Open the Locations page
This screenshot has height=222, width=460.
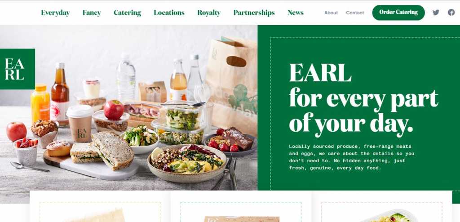click(169, 13)
